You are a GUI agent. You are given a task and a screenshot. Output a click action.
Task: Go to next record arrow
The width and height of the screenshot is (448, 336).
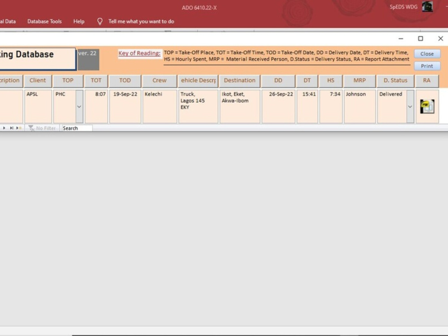click(4, 128)
